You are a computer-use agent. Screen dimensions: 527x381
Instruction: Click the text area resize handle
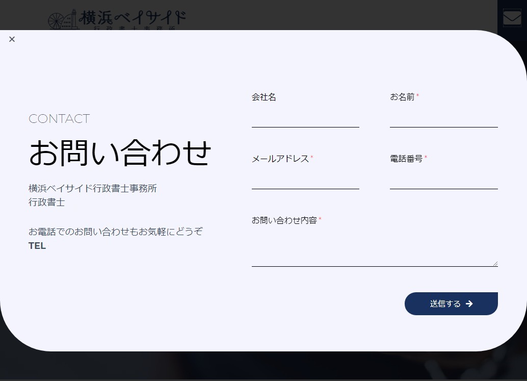point(495,263)
